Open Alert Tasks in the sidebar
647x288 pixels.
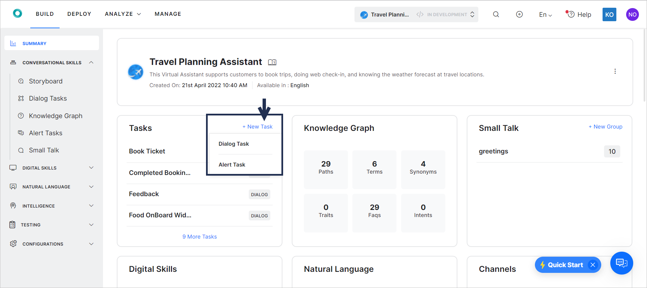tap(45, 133)
